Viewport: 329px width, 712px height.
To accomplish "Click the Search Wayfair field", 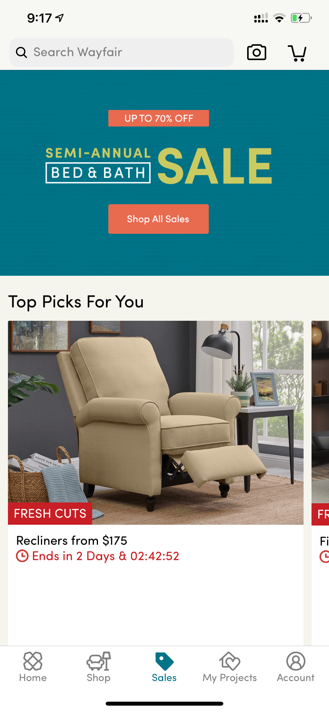I will click(x=122, y=52).
